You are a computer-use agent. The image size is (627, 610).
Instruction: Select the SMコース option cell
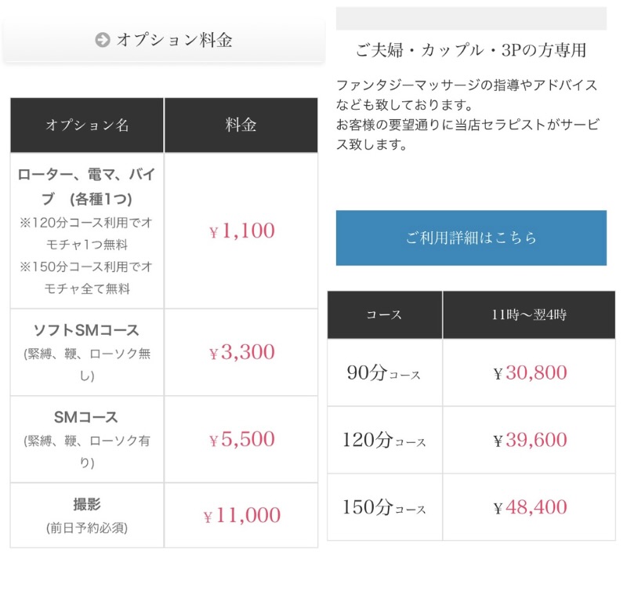(x=87, y=439)
